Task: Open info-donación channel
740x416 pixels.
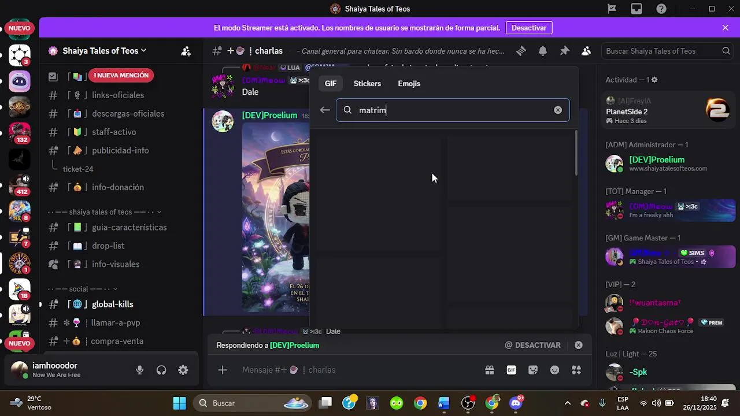Action: point(118,187)
